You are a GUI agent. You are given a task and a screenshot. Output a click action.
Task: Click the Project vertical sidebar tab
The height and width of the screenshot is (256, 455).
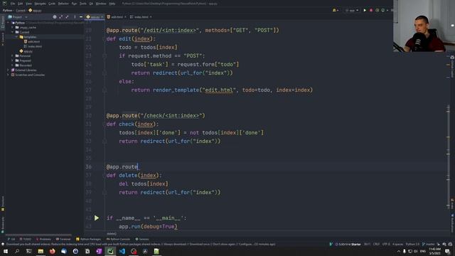(3, 23)
